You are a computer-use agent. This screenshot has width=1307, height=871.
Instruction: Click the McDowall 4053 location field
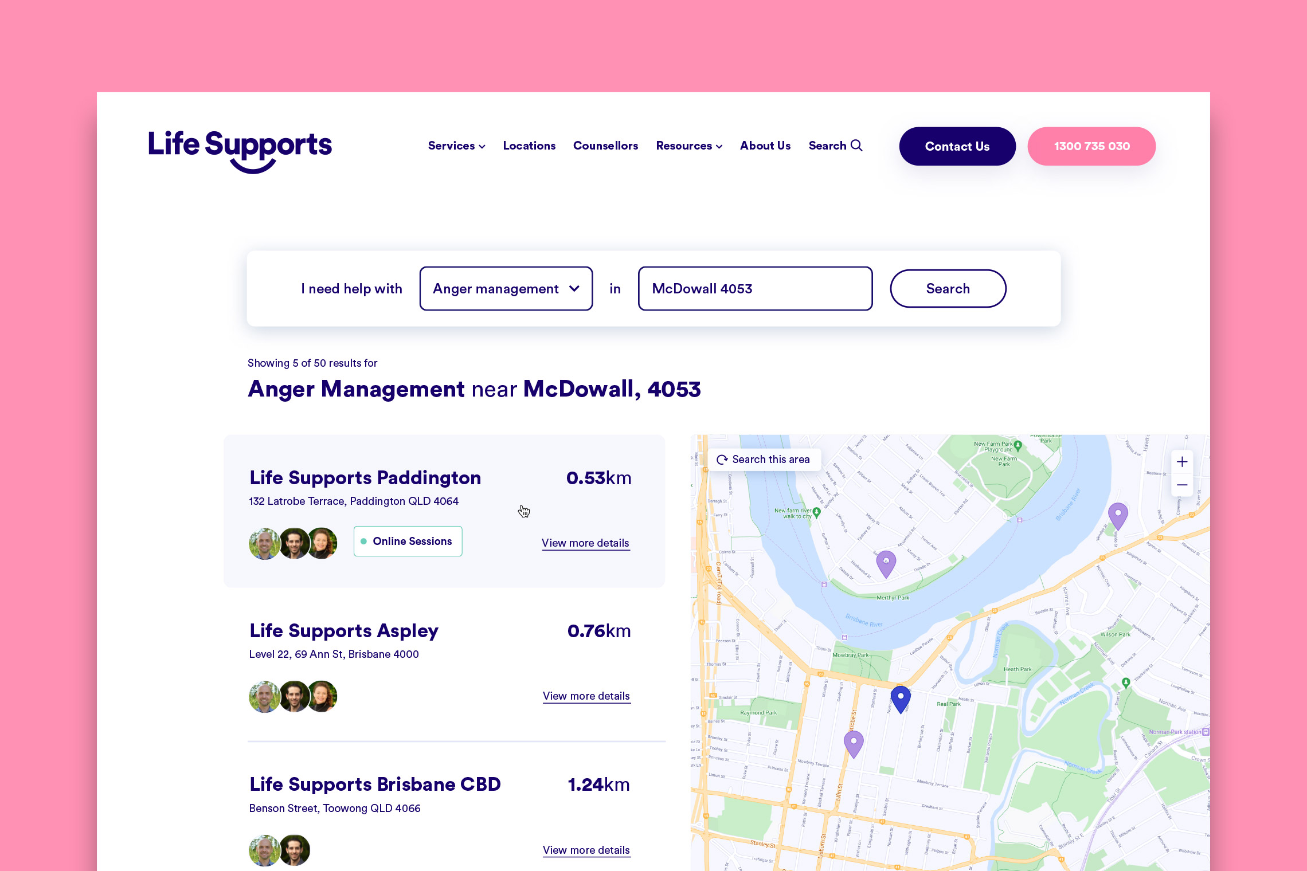(754, 289)
